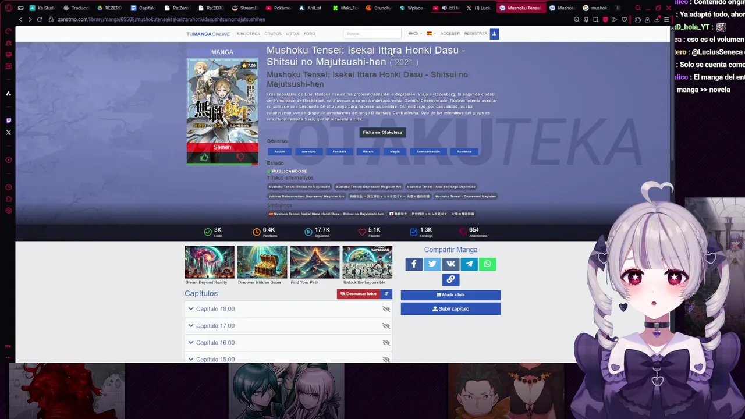Click the TUMANGAONLINE logo
The width and height of the screenshot is (745, 419).
tap(208, 34)
